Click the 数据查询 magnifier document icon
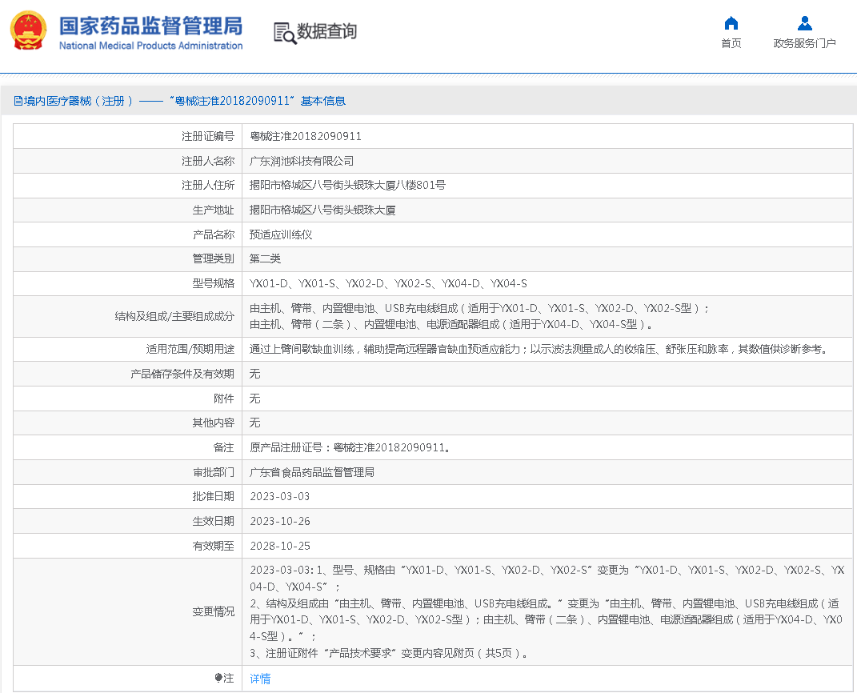Viewport: 857px width, 693px height. pos(284,32)
